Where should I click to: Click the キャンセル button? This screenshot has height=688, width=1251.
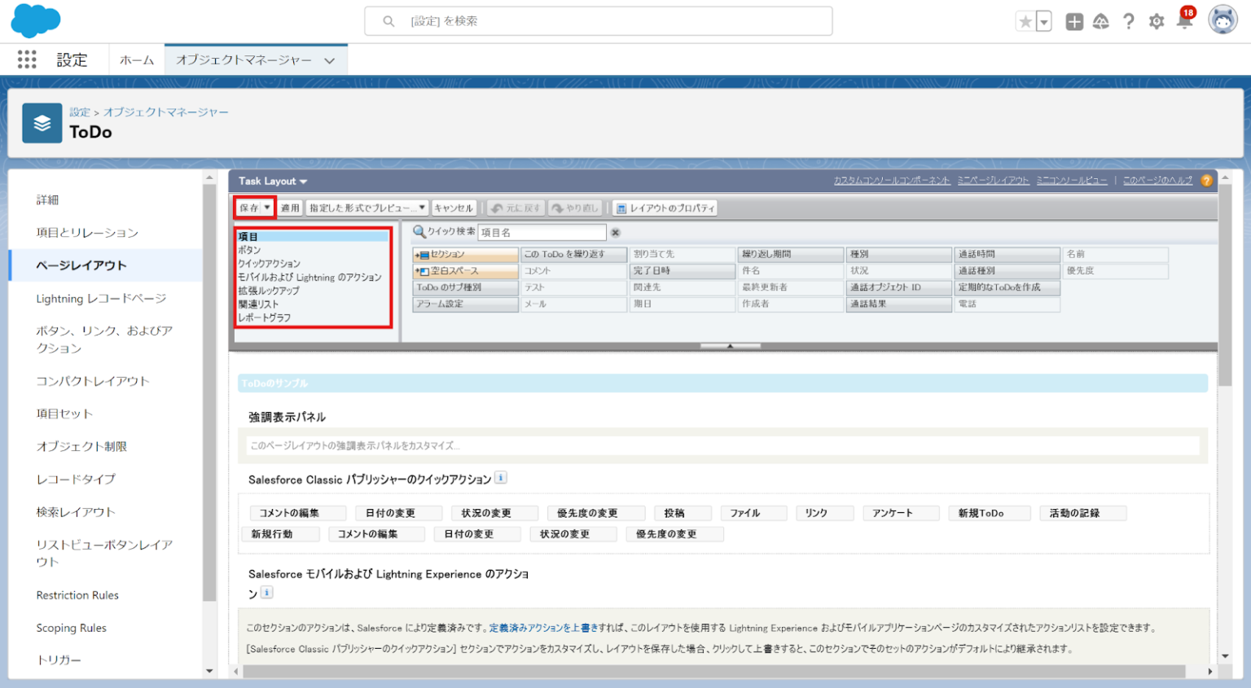click(454, 208)
